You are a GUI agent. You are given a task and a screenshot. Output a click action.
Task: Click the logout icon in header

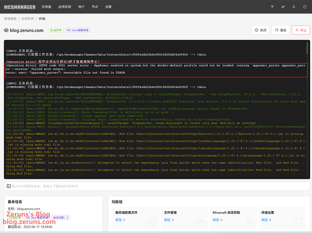click(x=305, y=7)
